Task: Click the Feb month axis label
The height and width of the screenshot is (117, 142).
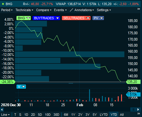Action: click(x=80, y=105)
